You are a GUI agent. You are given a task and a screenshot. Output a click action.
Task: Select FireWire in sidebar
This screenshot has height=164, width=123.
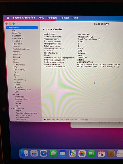pyautogui.click(x=16, y=46)
